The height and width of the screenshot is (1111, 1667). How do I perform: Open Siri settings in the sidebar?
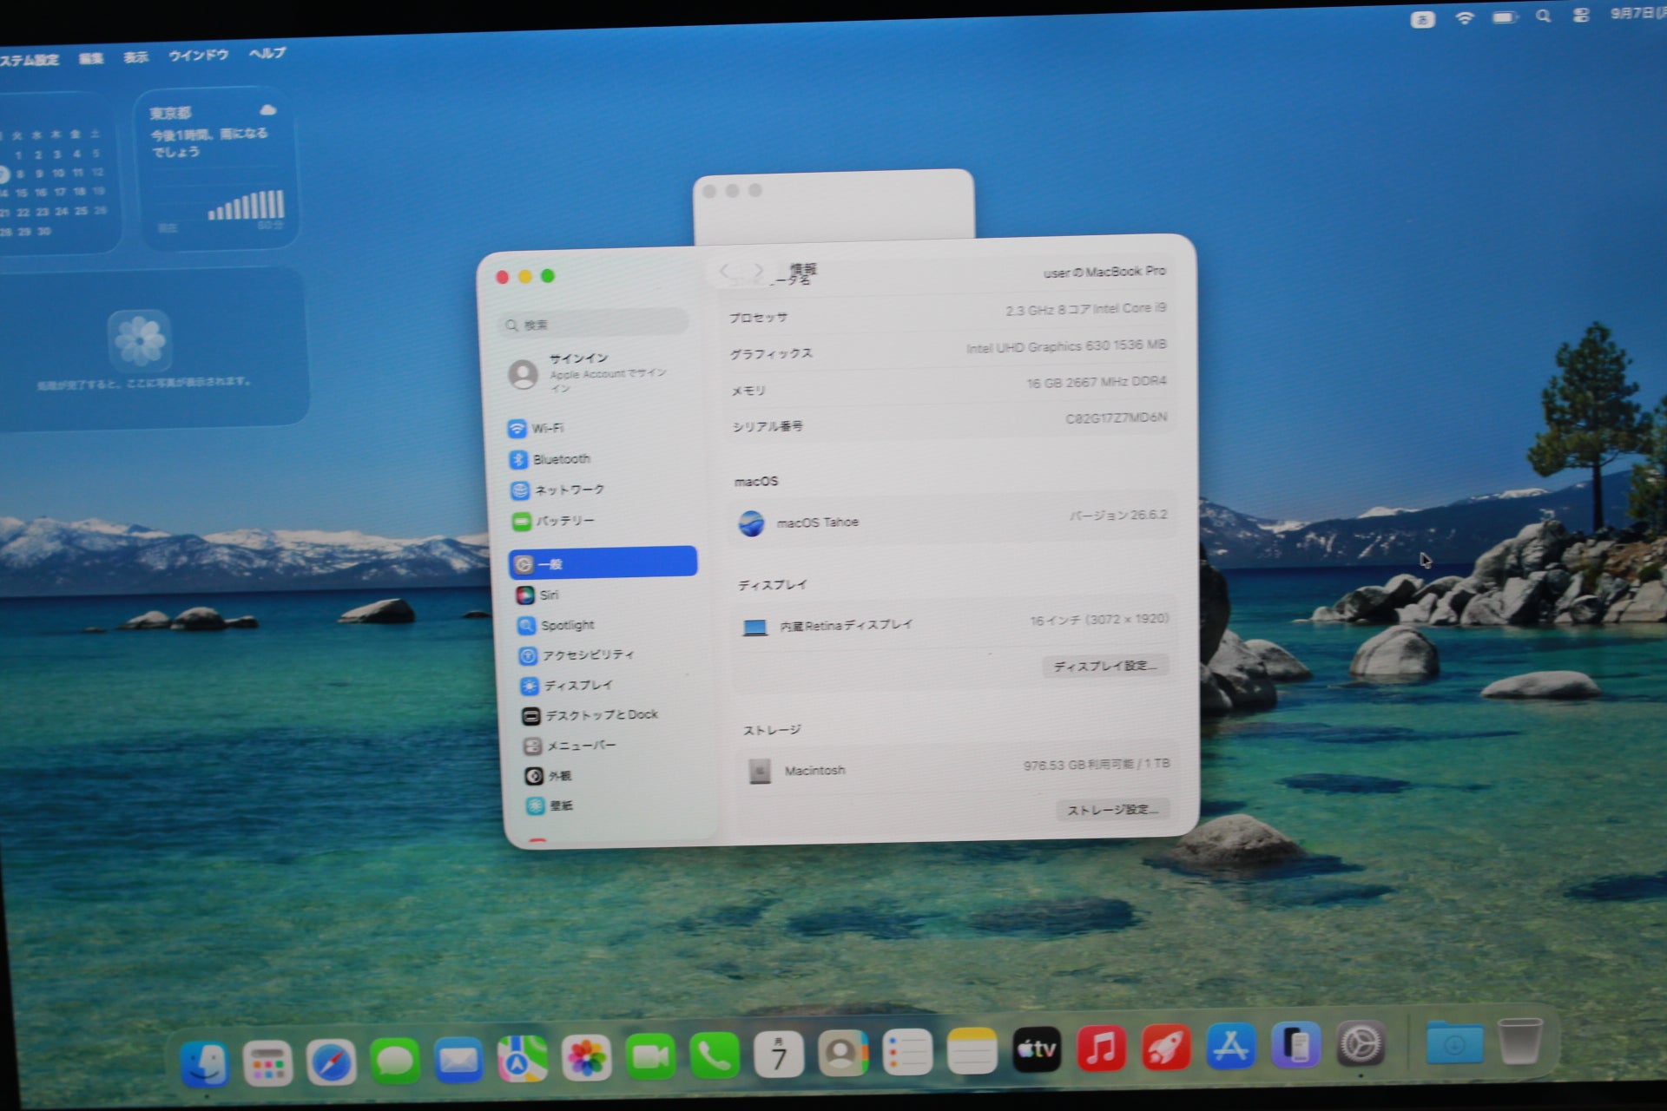(537, 595)
